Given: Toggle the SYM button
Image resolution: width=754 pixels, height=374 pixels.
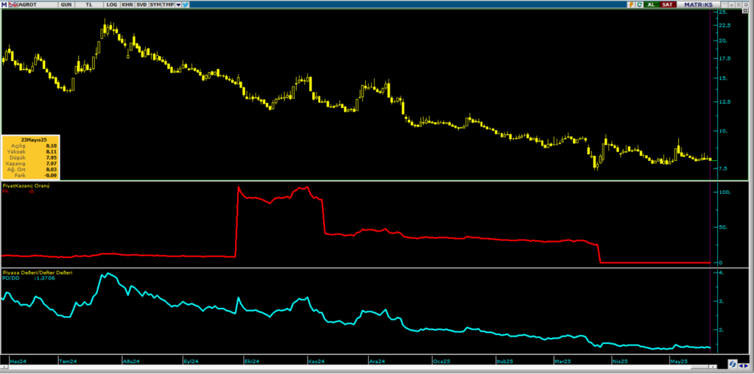Looking at the screenshot, I should (155, 4).
